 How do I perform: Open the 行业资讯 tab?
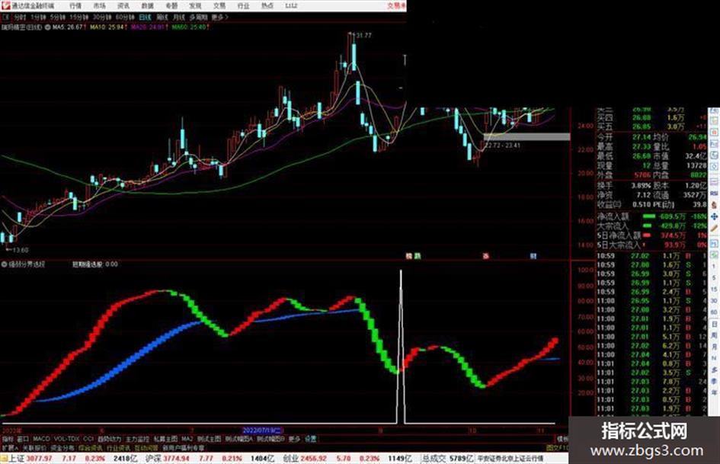(x=118, y=447)
